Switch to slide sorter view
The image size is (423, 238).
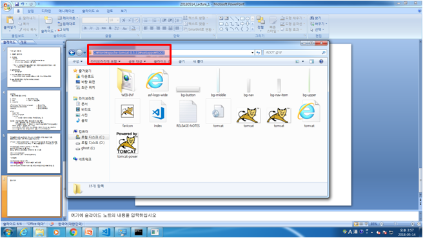pos(361,224)
